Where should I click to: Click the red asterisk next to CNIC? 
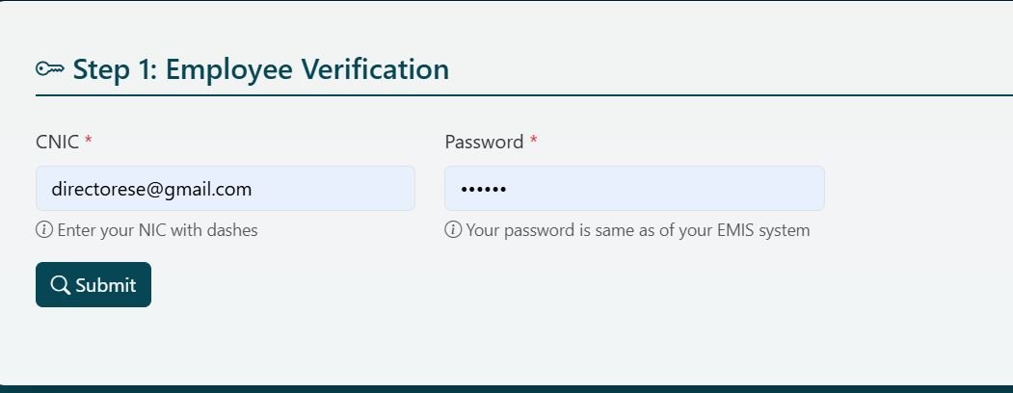point(89,142)
